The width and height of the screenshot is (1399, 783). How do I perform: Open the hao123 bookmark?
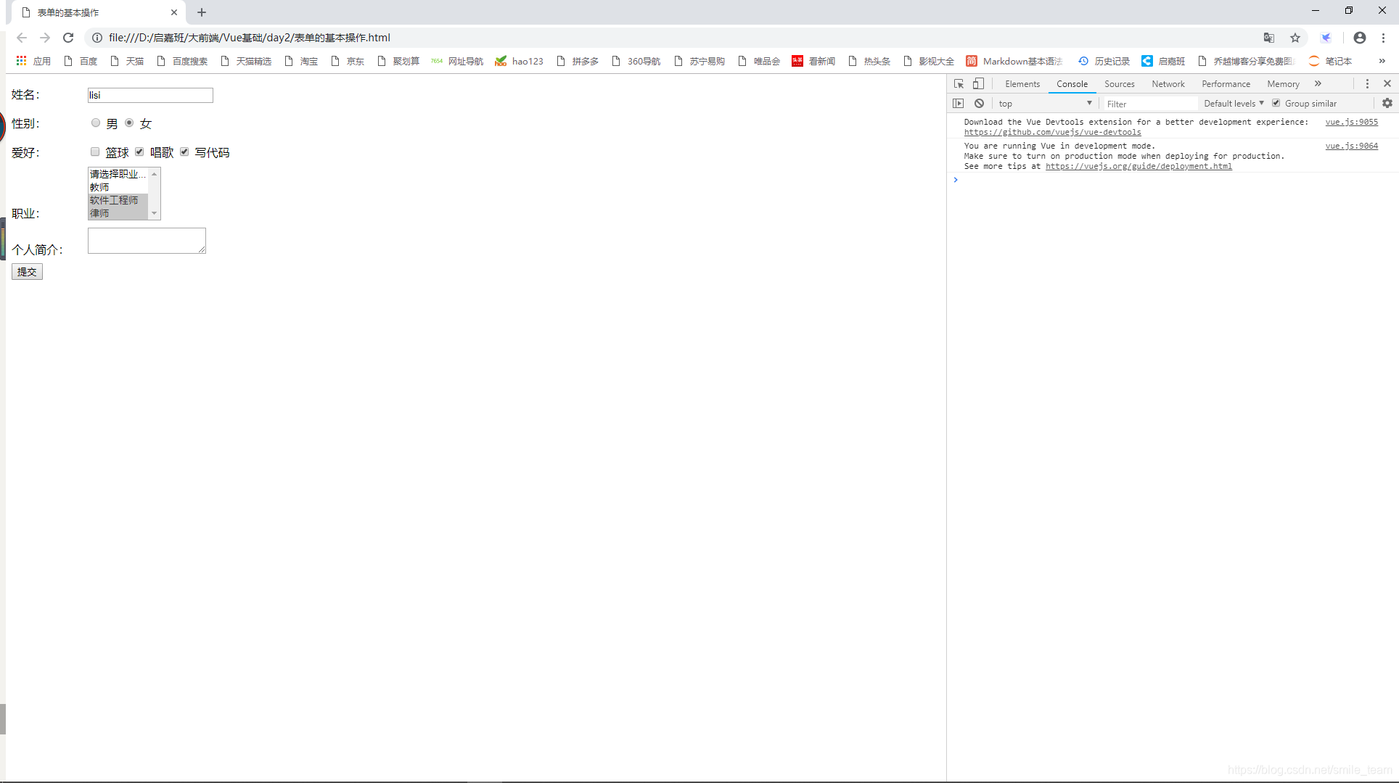pos(520,61)
